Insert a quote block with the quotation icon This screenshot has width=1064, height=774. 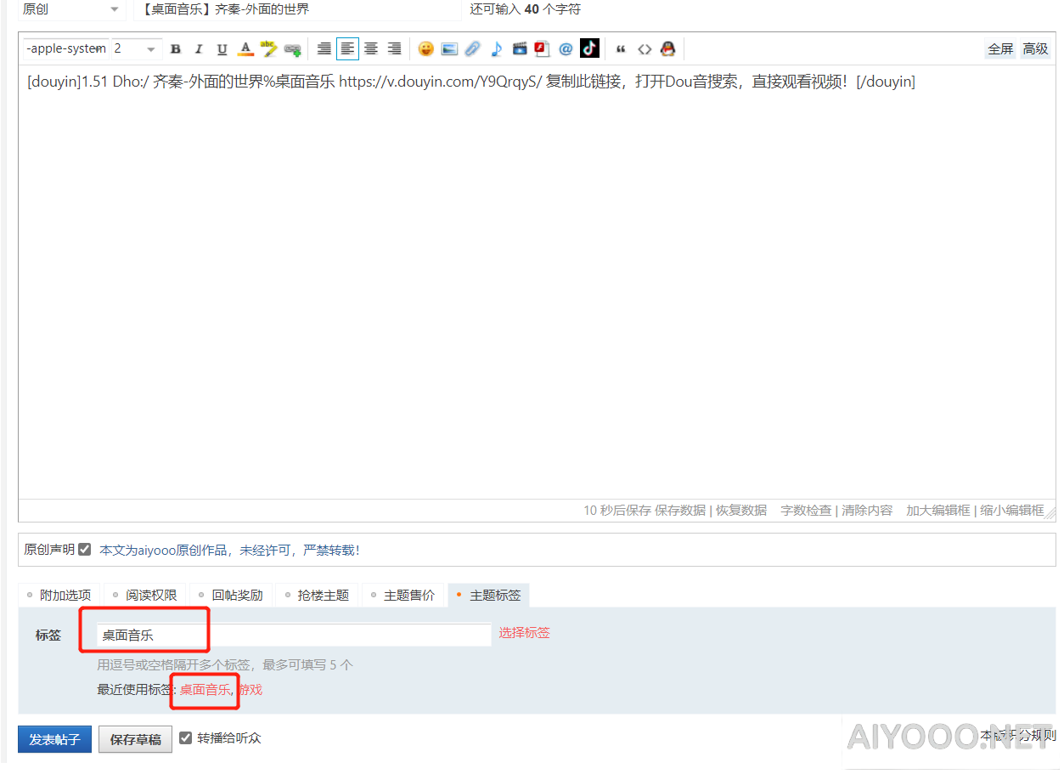621,49
